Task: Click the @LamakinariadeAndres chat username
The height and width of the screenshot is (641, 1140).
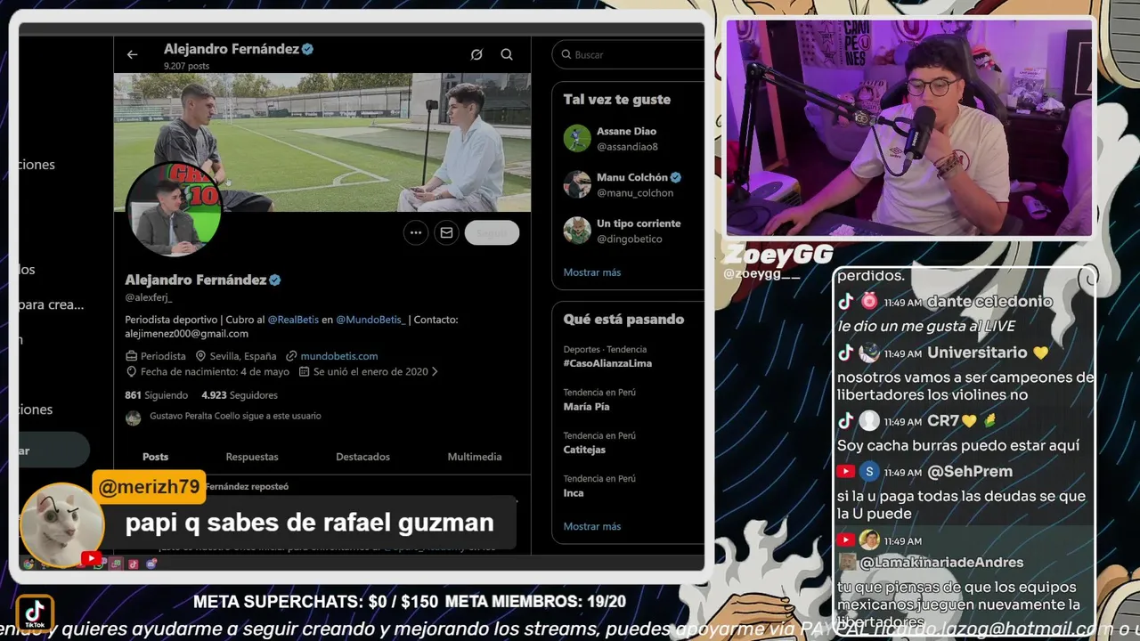Action: tap(940, 562)
